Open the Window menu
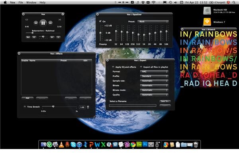The image size is (239, 153). point(31,2)
